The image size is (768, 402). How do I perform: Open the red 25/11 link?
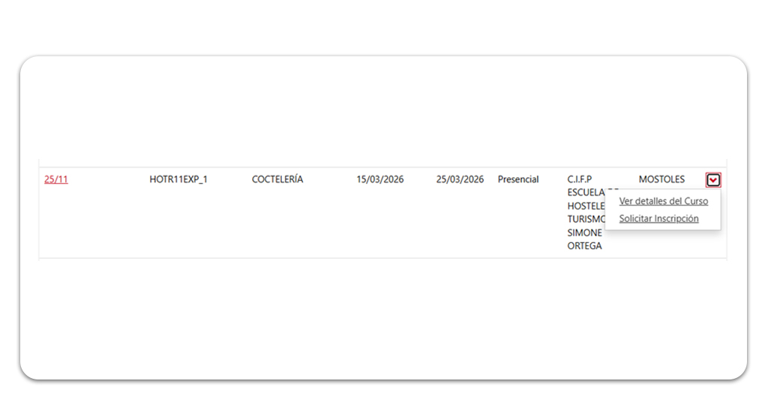pyautogui.click(x=56, y=179)
